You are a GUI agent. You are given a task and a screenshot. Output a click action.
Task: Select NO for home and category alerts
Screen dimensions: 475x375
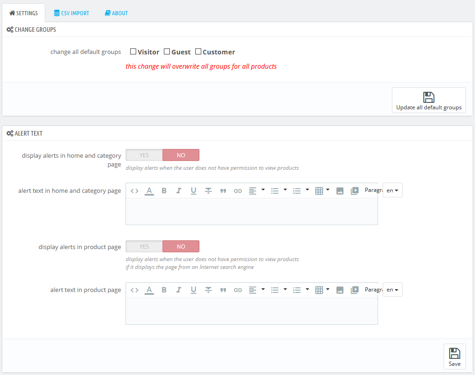tap(181, 155)
